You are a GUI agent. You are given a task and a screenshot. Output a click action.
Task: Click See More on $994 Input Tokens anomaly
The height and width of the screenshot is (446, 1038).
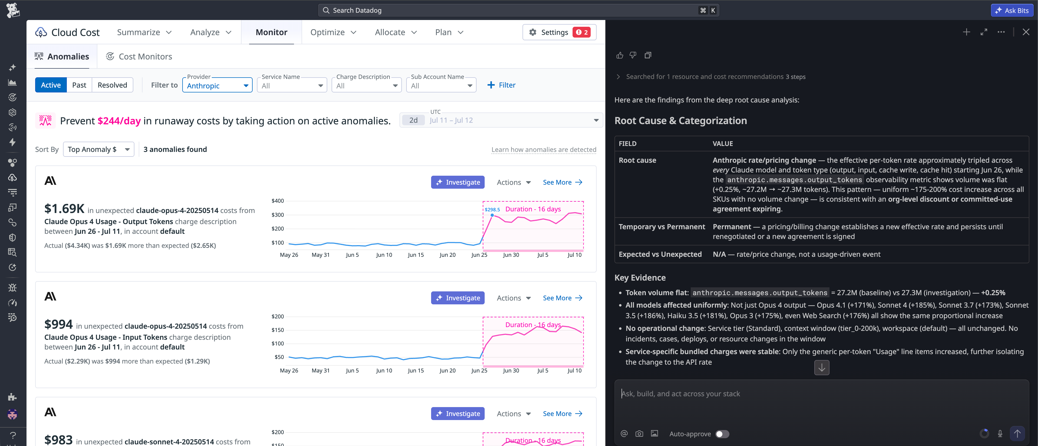(563, 298)
